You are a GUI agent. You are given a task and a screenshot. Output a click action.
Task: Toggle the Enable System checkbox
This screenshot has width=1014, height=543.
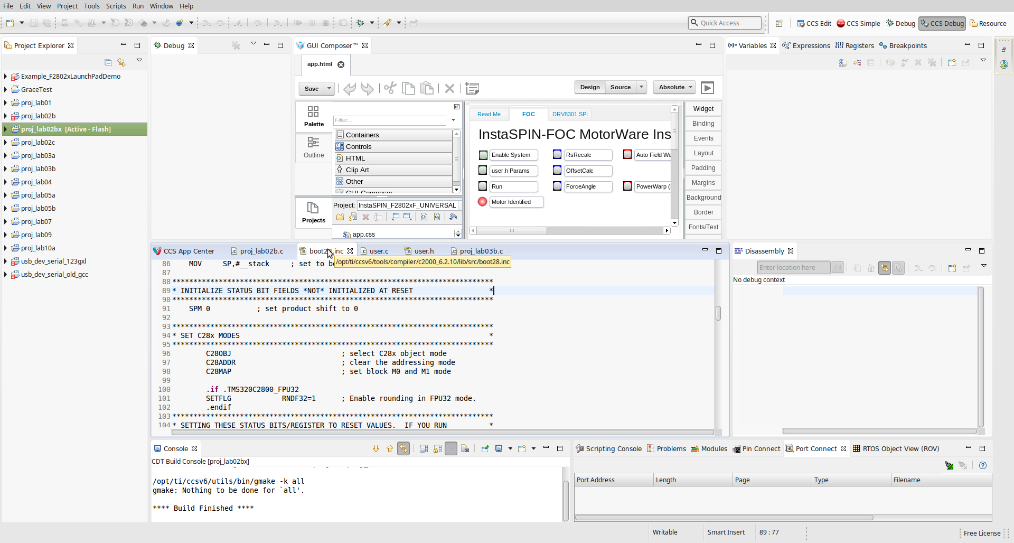(x=483, y=155)
